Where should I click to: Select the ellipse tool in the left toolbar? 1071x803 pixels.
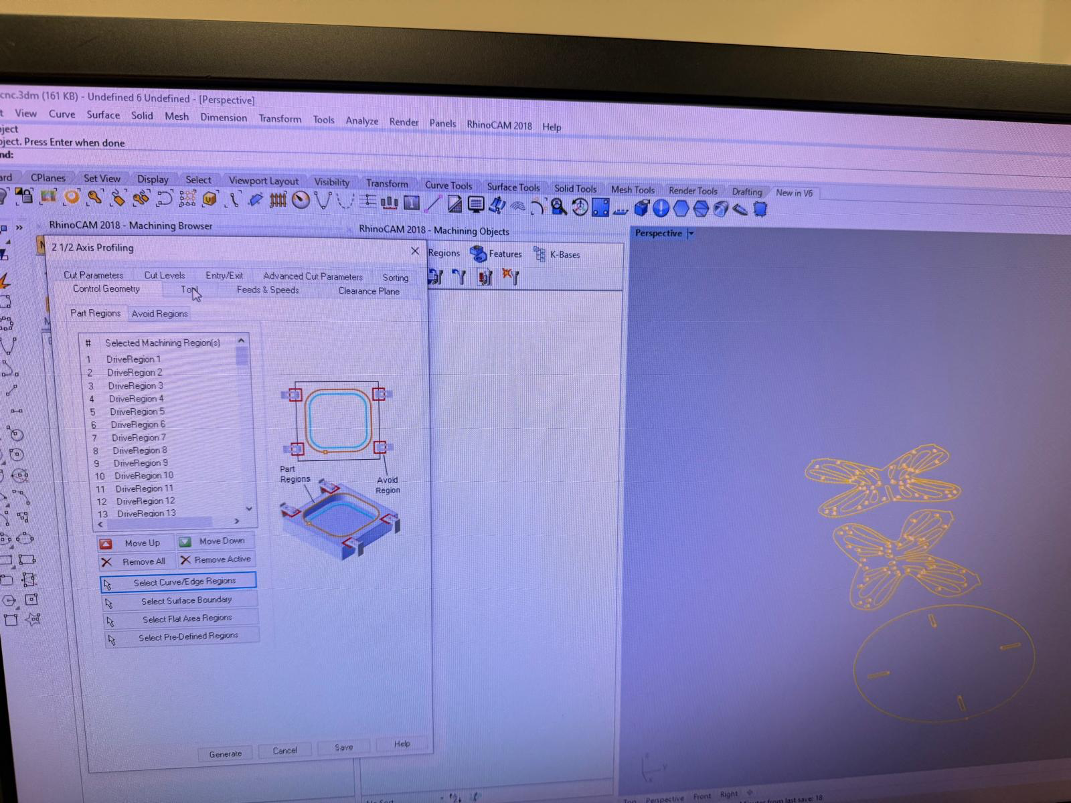coord(25,537)
